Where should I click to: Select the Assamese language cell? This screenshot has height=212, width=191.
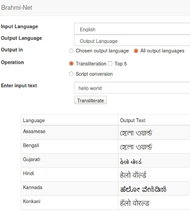[70, 132]
